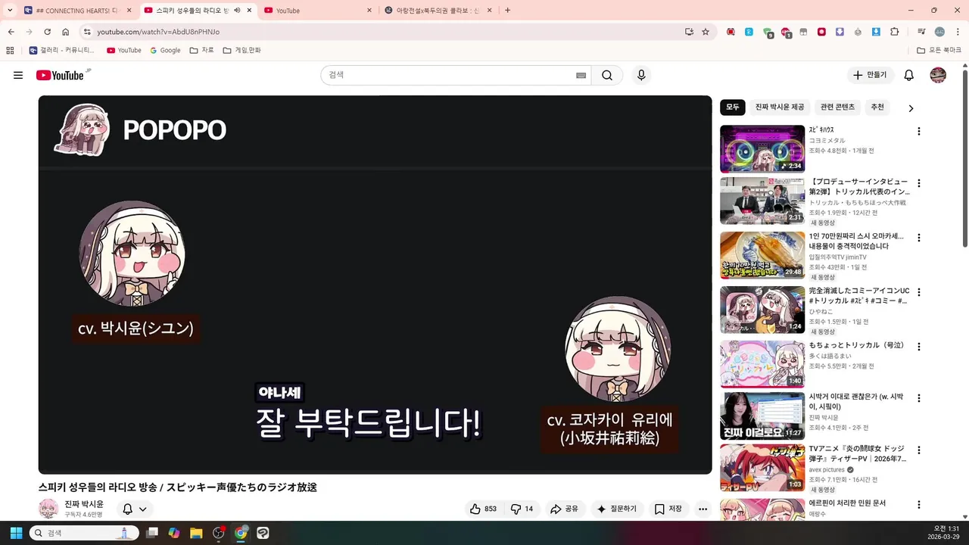Screen dimensions: 969x545
Task: Reload the page with browser refresh button
Action: 47,32
